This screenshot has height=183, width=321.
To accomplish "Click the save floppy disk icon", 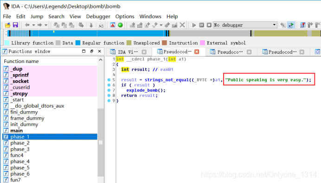I will coord(15,25).
